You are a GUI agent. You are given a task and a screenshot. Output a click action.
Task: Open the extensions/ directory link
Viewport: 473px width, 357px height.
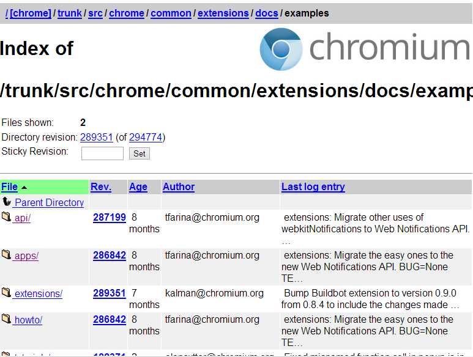39,293
